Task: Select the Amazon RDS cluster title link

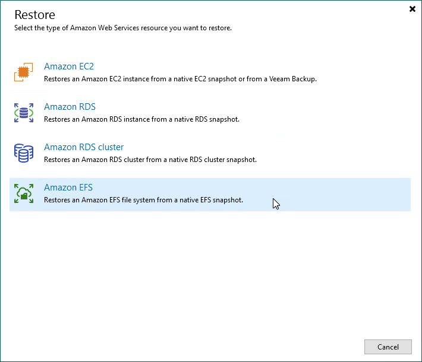Action: click(84, 147)
